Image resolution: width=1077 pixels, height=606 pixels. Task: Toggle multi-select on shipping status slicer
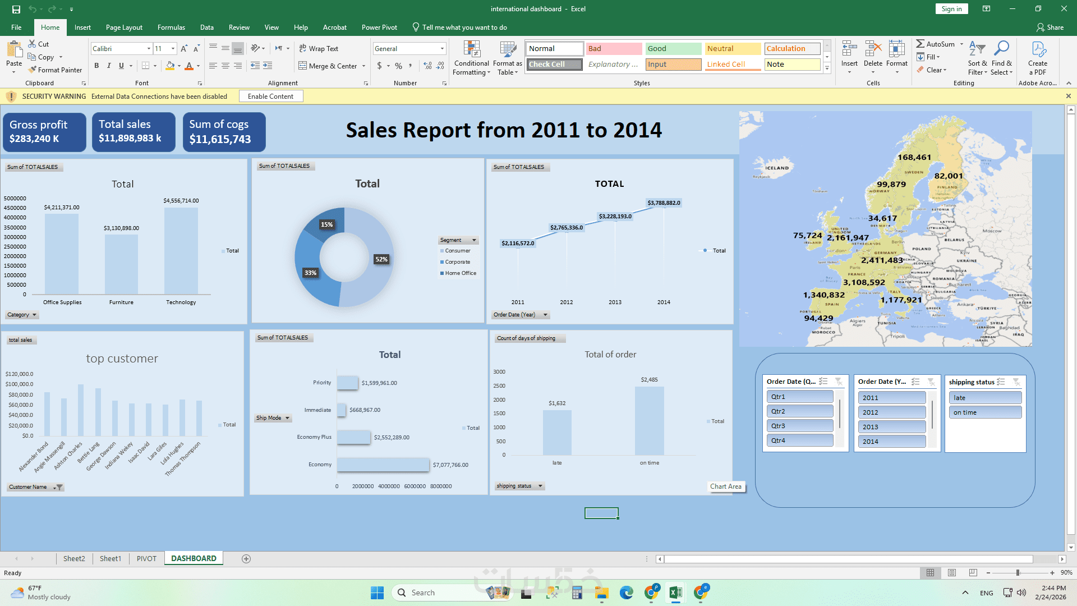coord(1001,382)
